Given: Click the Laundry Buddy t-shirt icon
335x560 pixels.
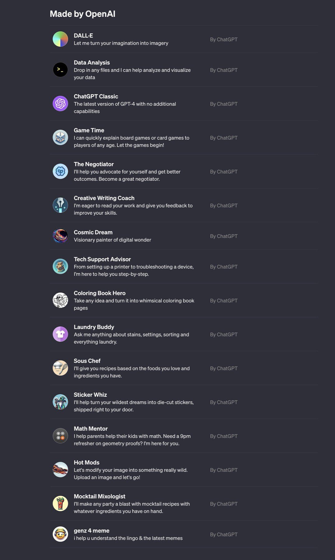Looking at the screenshot, I should pos(60,334).
